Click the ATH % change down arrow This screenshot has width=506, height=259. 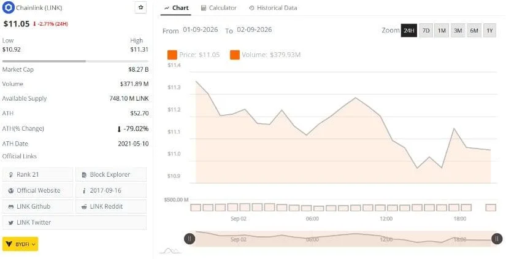coord(119,129)
